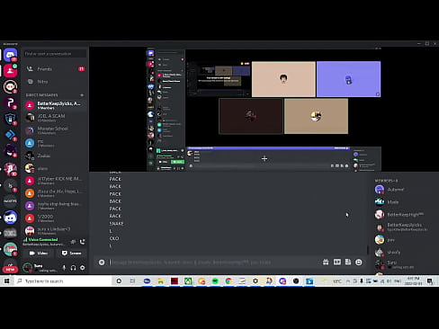Disconnect from the voice call

[x=83, y=242]
